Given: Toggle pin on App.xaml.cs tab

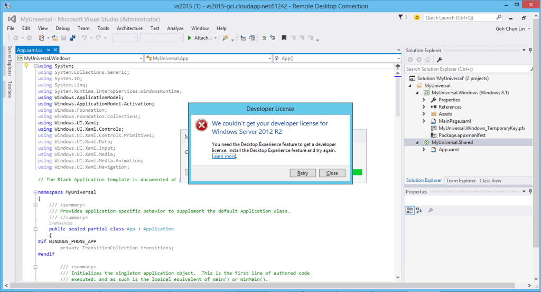Looking at the screenshot, I should (48, 50).
